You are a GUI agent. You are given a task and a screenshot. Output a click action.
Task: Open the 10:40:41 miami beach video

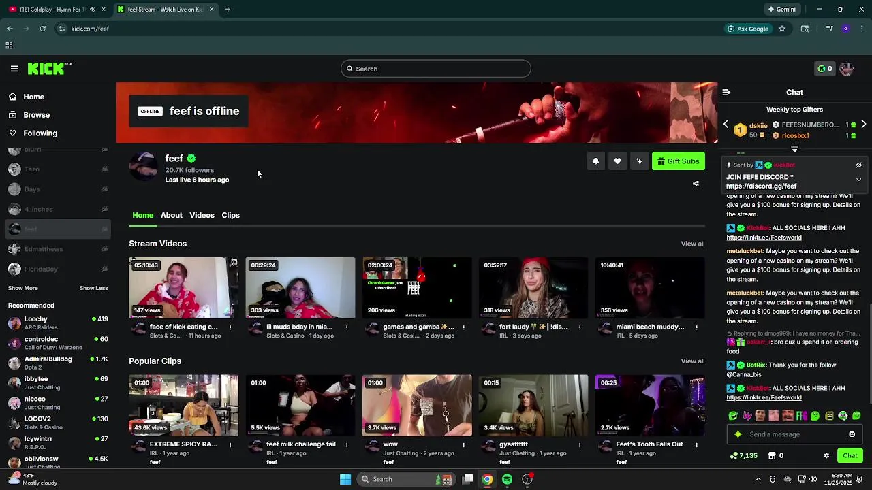pyautogui.click(x=650, y=288)
